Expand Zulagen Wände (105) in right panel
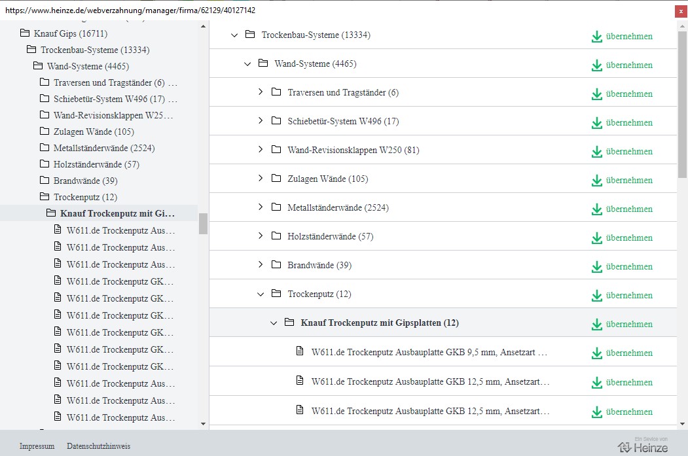 pos(261,178)
